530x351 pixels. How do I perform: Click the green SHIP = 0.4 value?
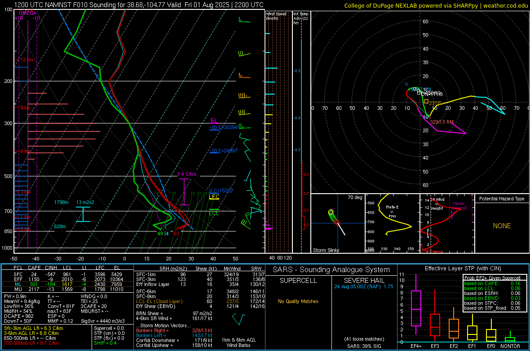coord(105,343)
